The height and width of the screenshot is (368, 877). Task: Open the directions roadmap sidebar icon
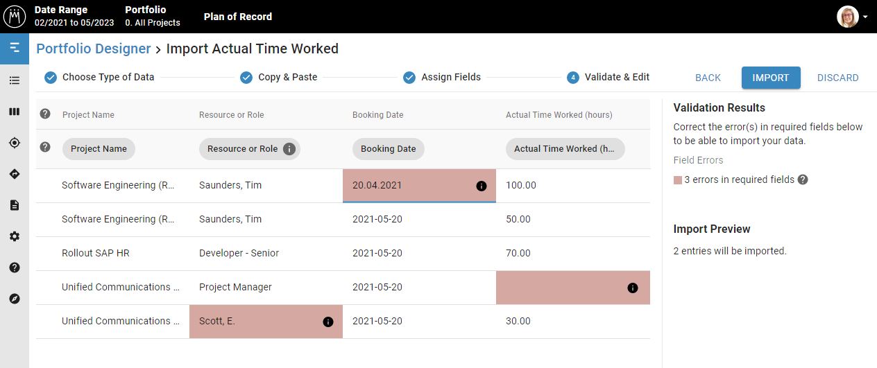pyautogui.click(x=15, y=174)
